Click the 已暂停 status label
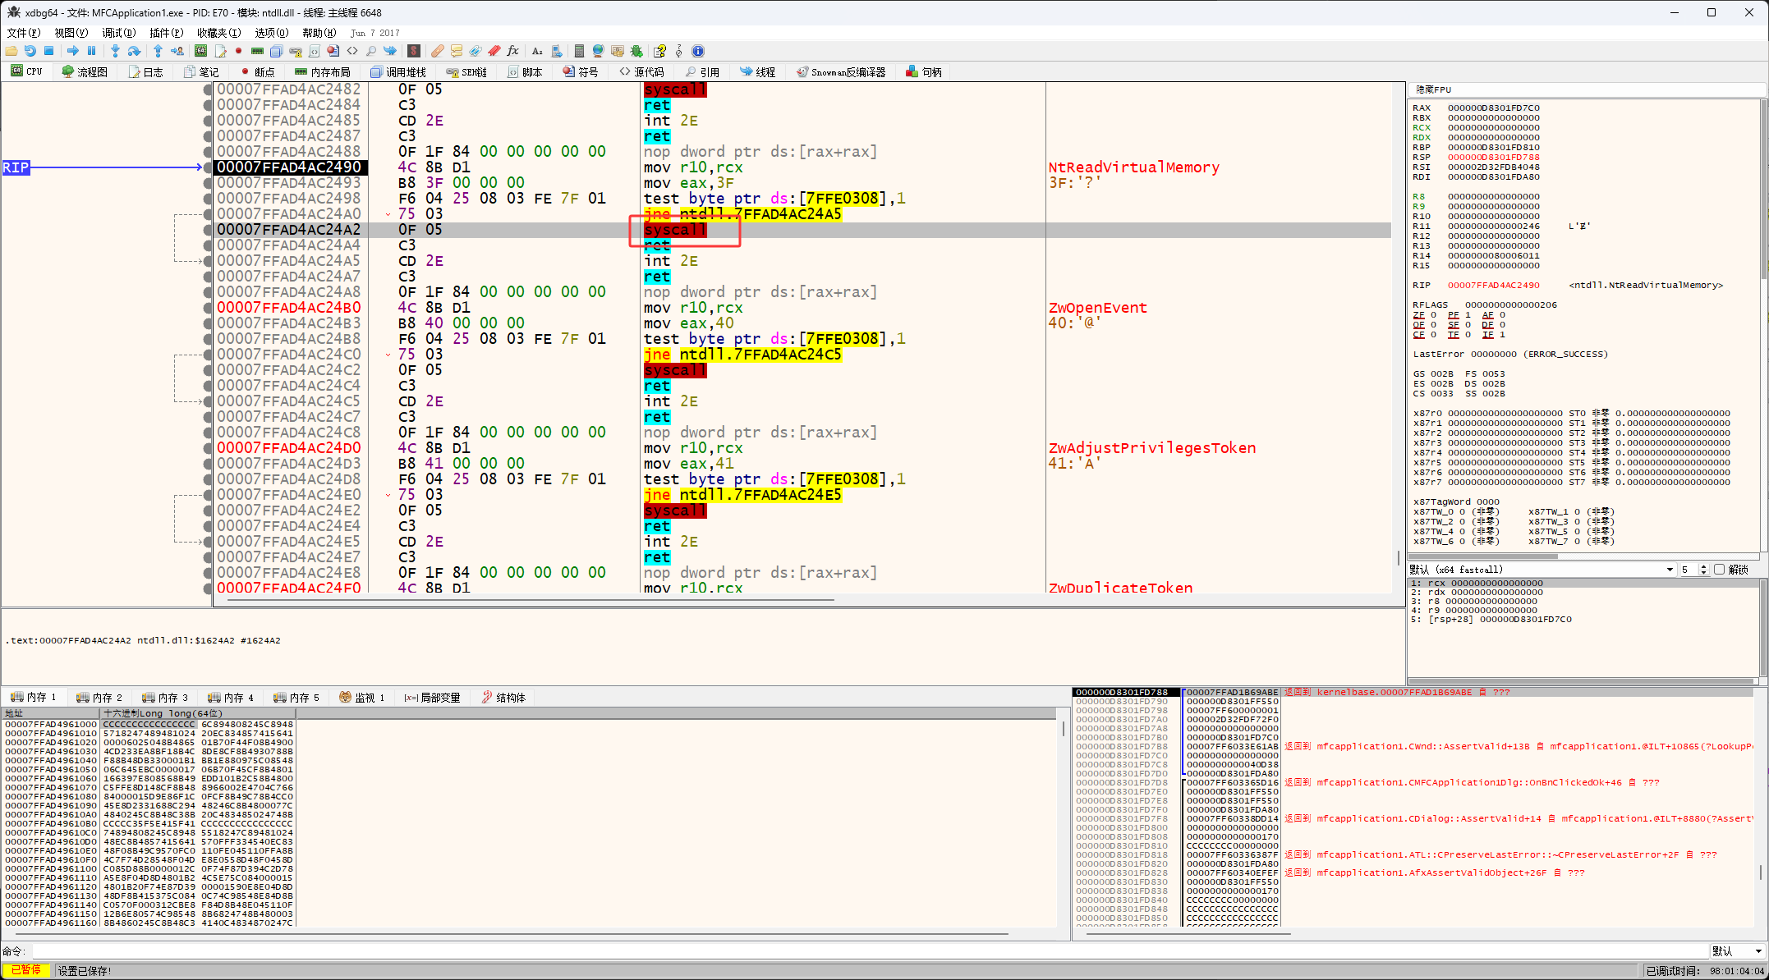This screenshot has width=1769, height=980. 25,970
